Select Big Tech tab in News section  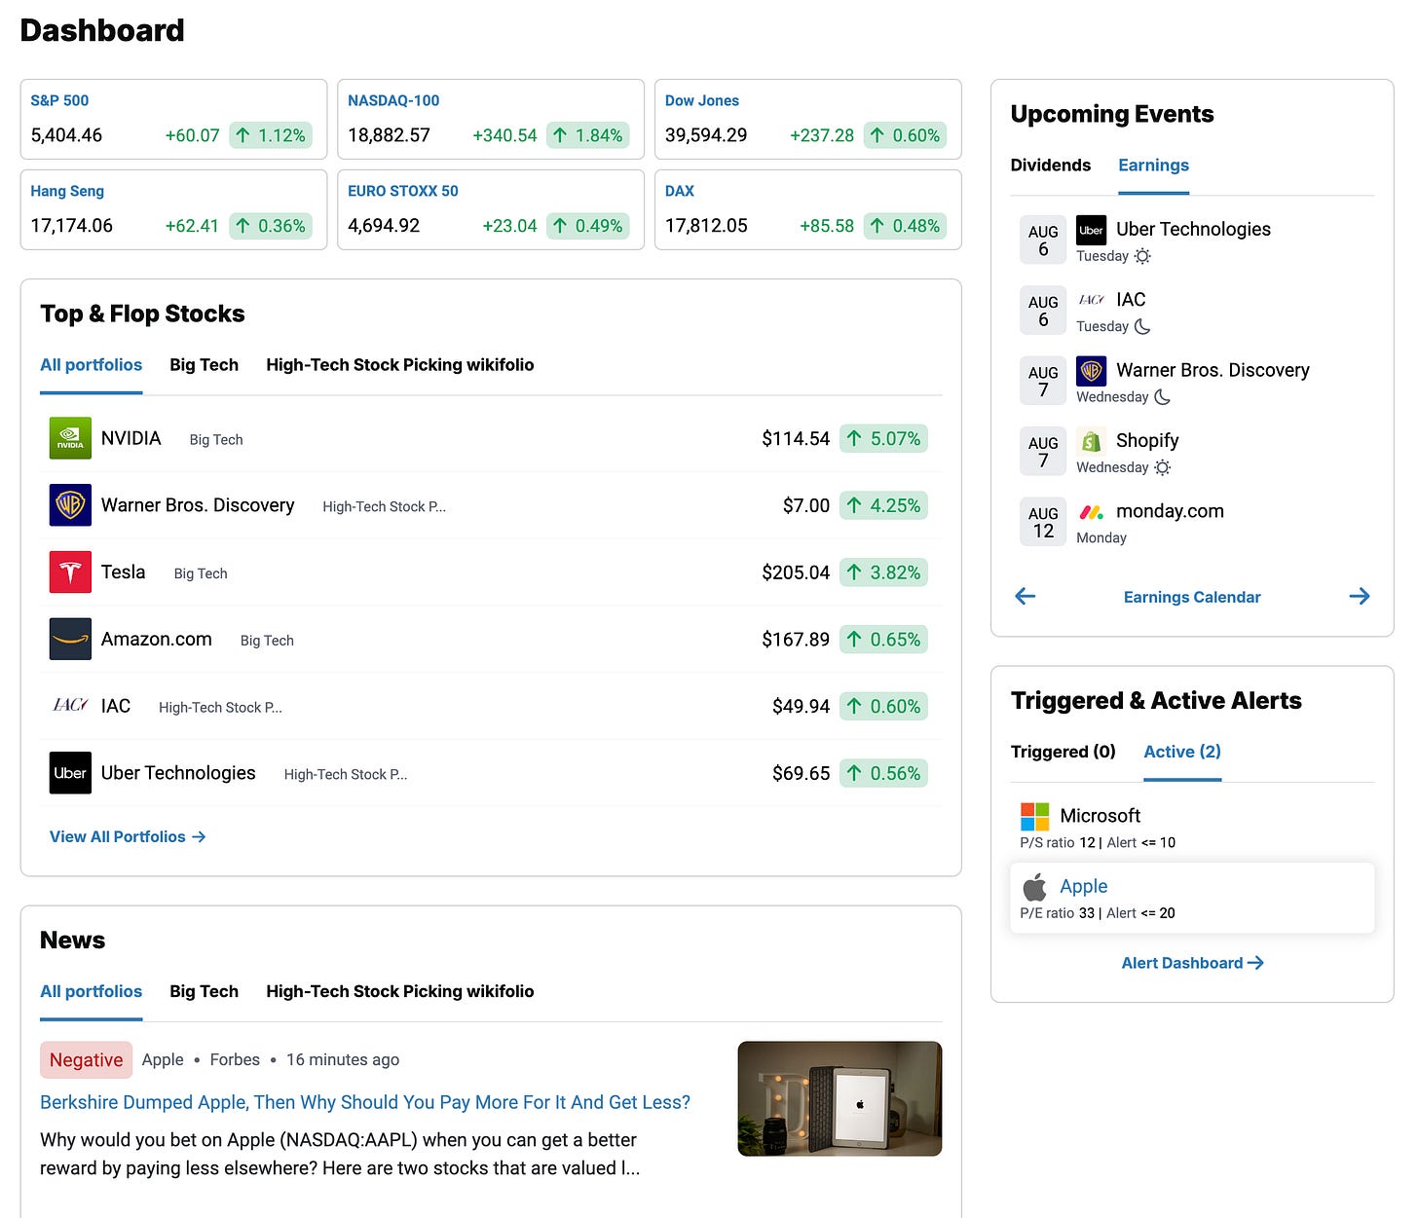tap(204, 991)
